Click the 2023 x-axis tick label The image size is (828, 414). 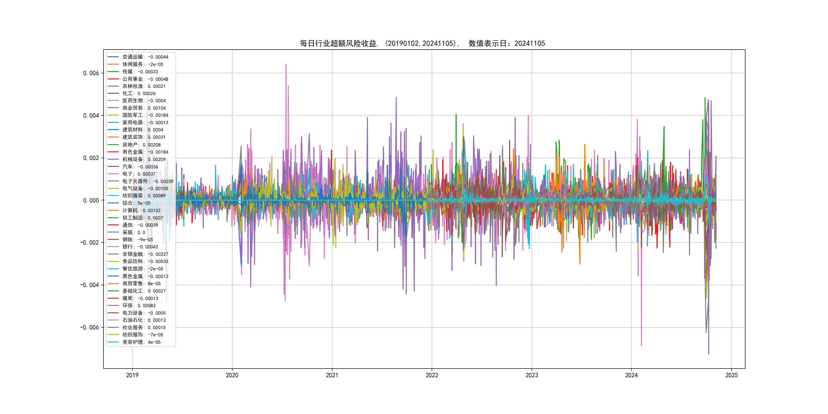[532, 375]
